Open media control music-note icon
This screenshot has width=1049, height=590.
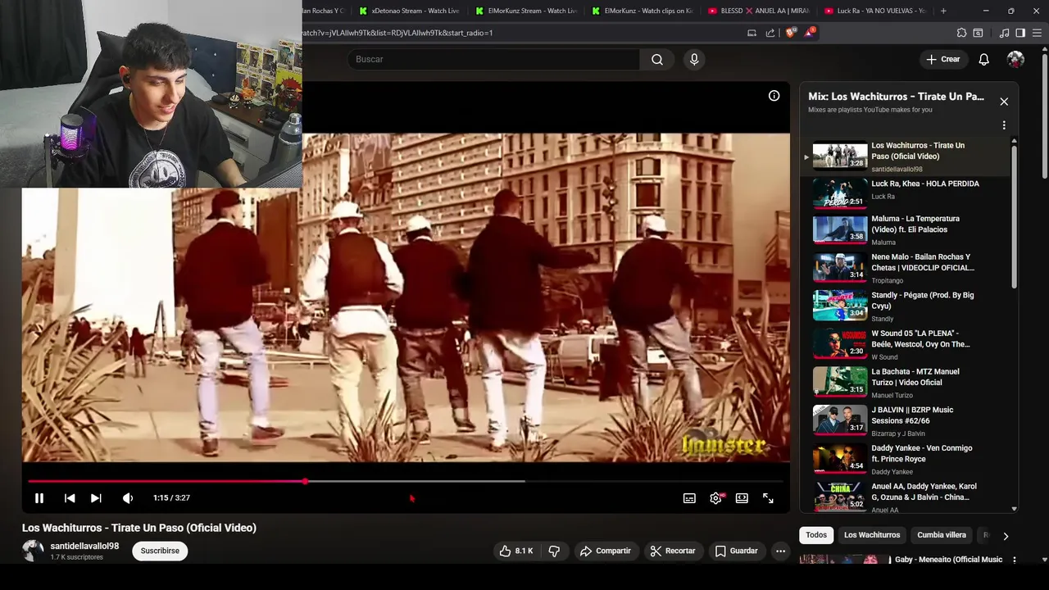click(x=1004, y=33)
